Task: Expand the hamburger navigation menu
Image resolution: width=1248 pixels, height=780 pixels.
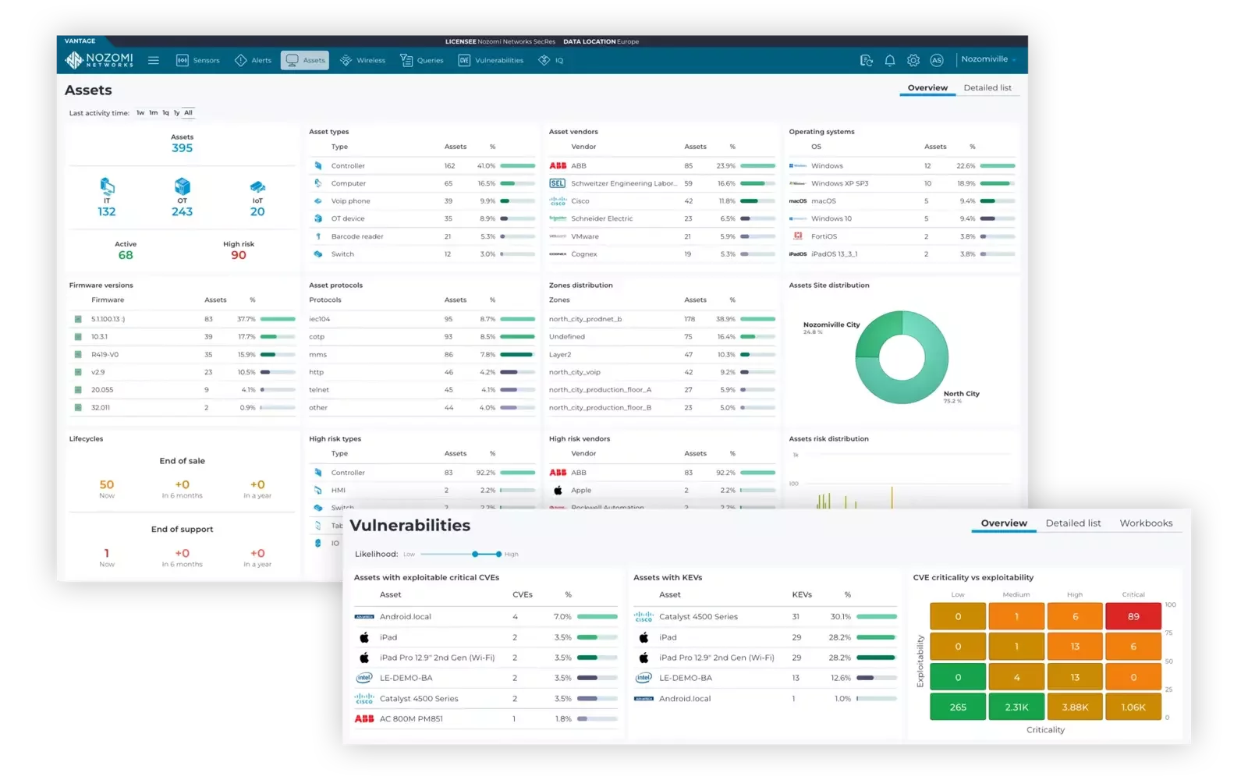Action: [x=154, y=60]
